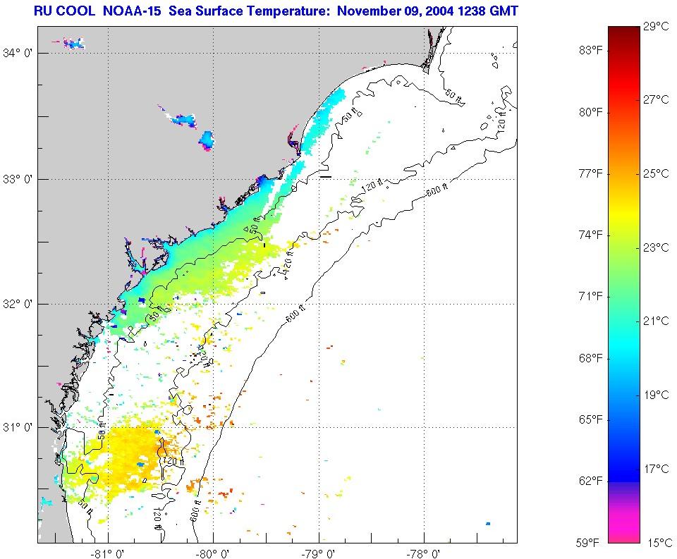Click the 77°F scale label
This screenshot has height=559, width=677.
tap(591, 173)
